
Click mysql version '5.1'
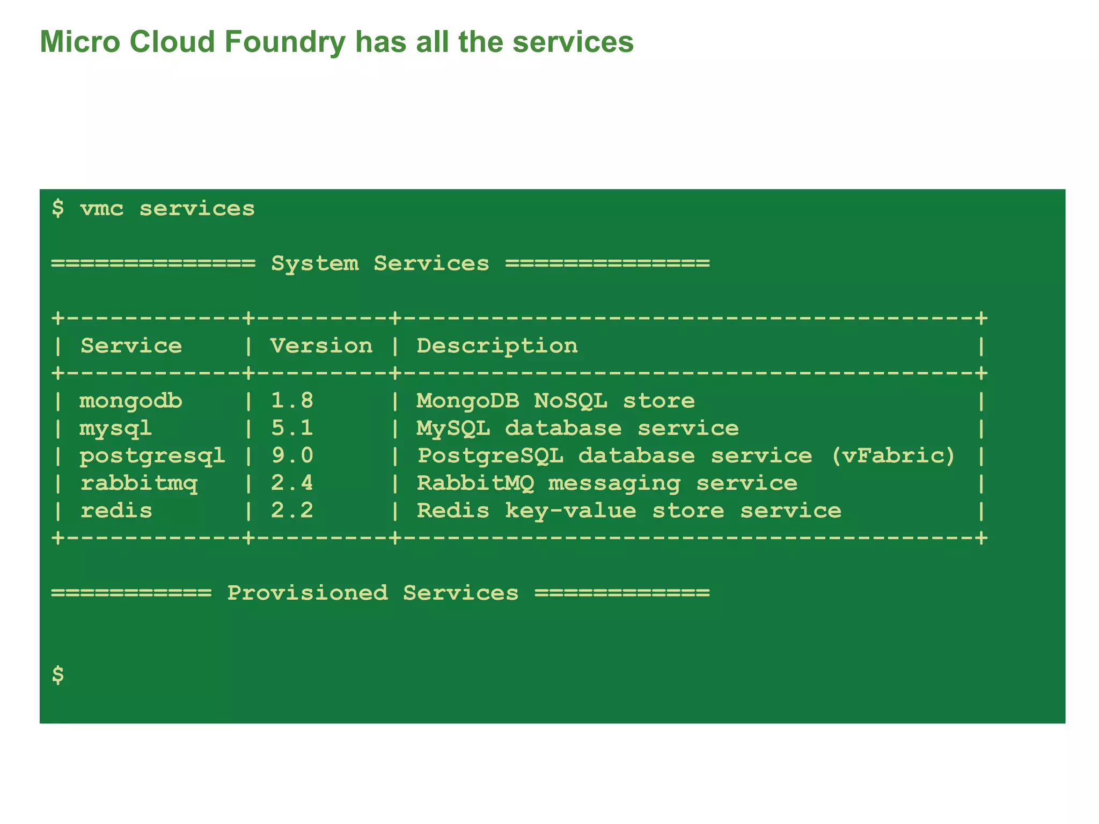292,428
